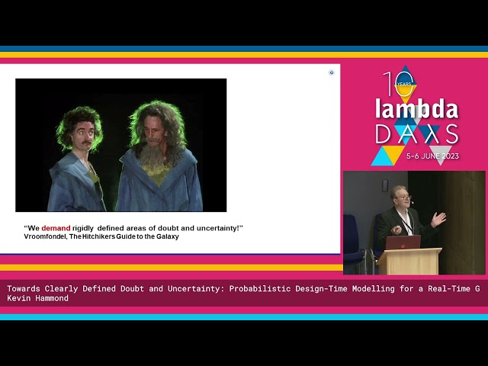This screenshot has width=488, height=366.
Task: Click the red word "demand" in the quote
Action: coord(56,228)
